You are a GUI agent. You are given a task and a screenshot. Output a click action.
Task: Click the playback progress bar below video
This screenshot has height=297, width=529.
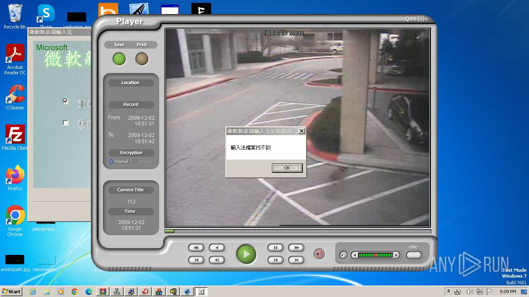(297, 231)
